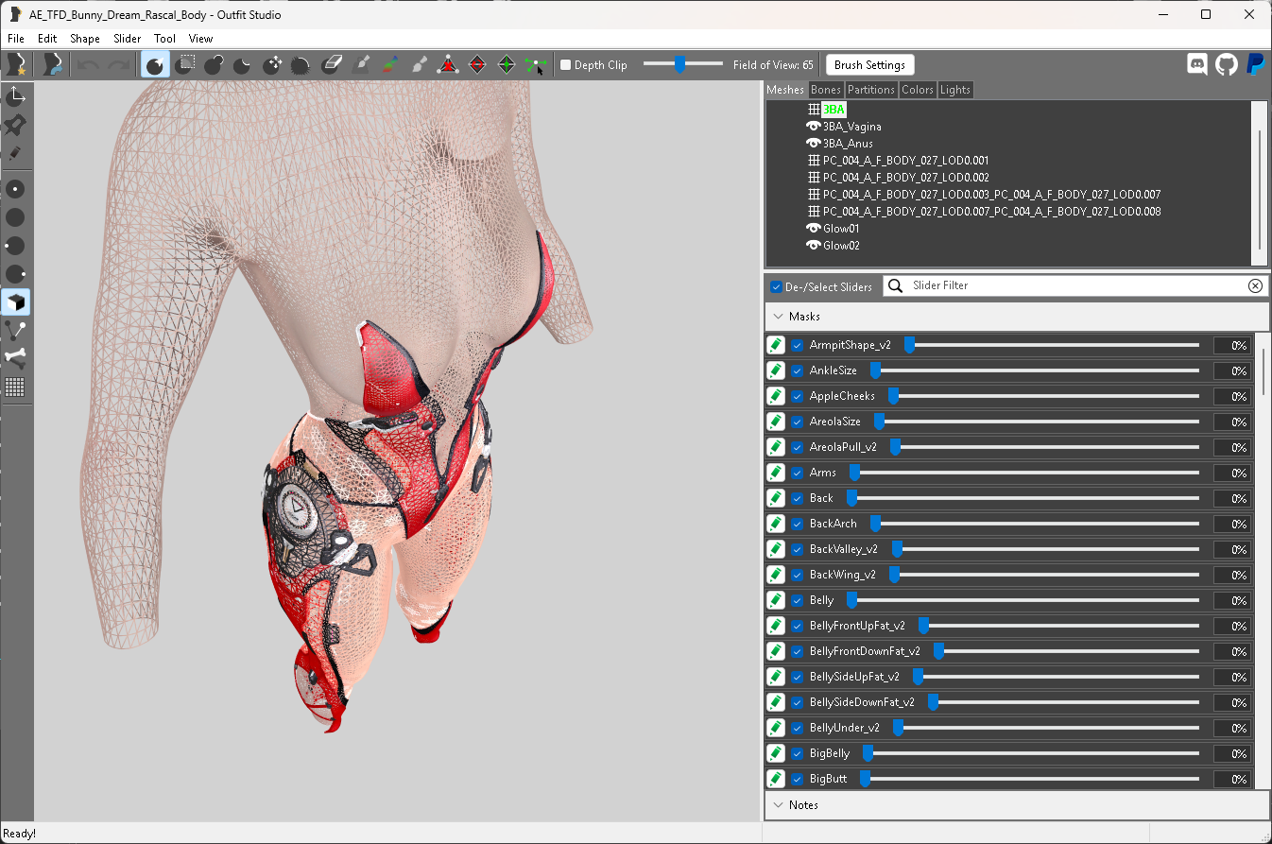
Task: Expand the Notes section
Action: pos(1017,805)
